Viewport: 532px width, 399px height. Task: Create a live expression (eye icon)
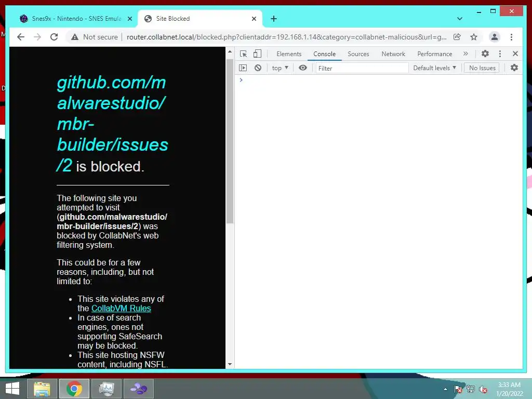pyautogui.click(x=303, y=68)
